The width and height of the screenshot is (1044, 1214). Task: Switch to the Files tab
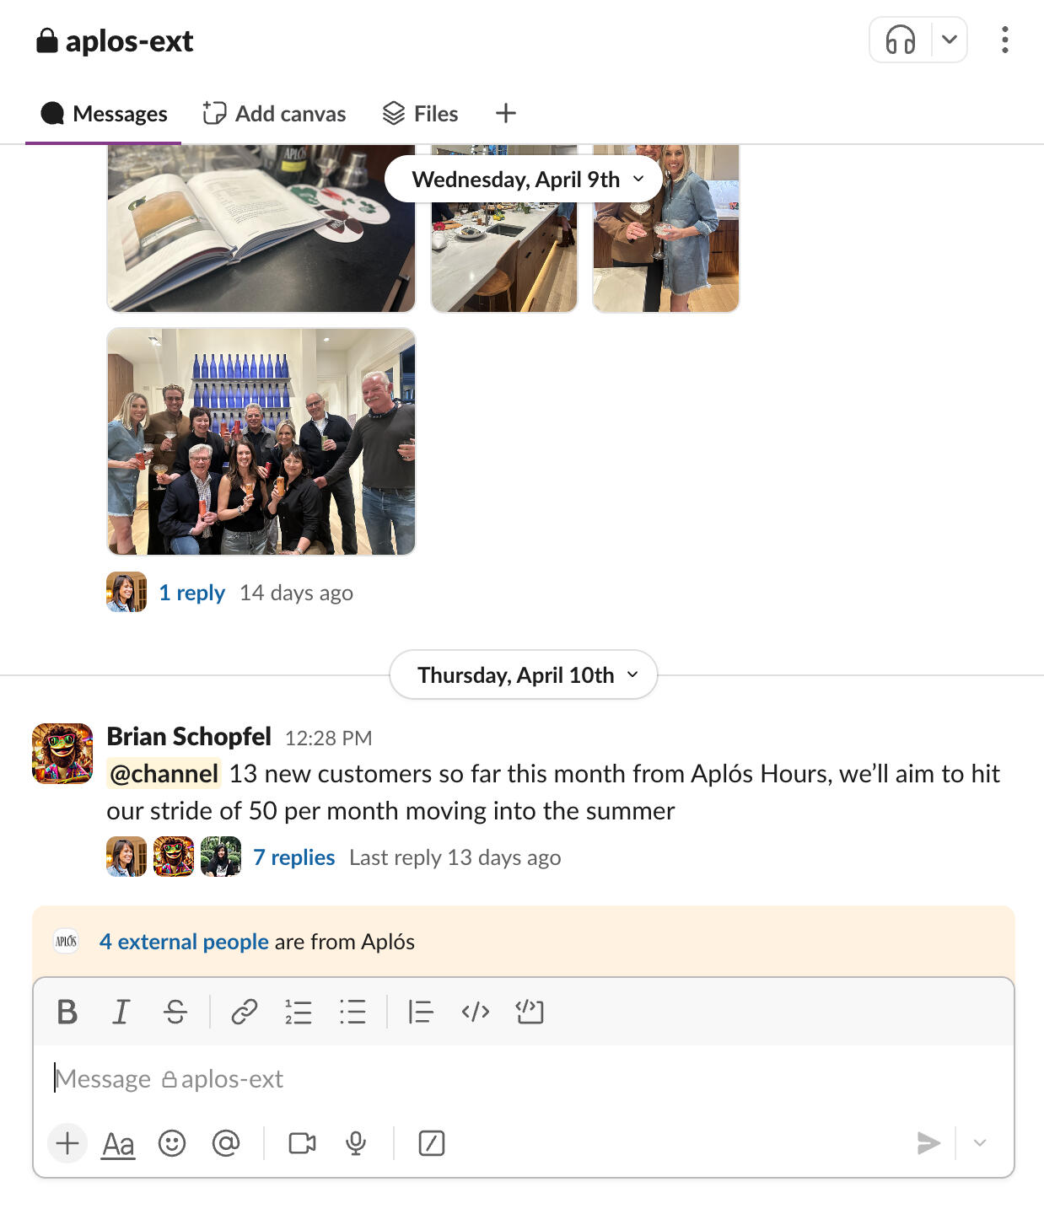coord(420,113)
